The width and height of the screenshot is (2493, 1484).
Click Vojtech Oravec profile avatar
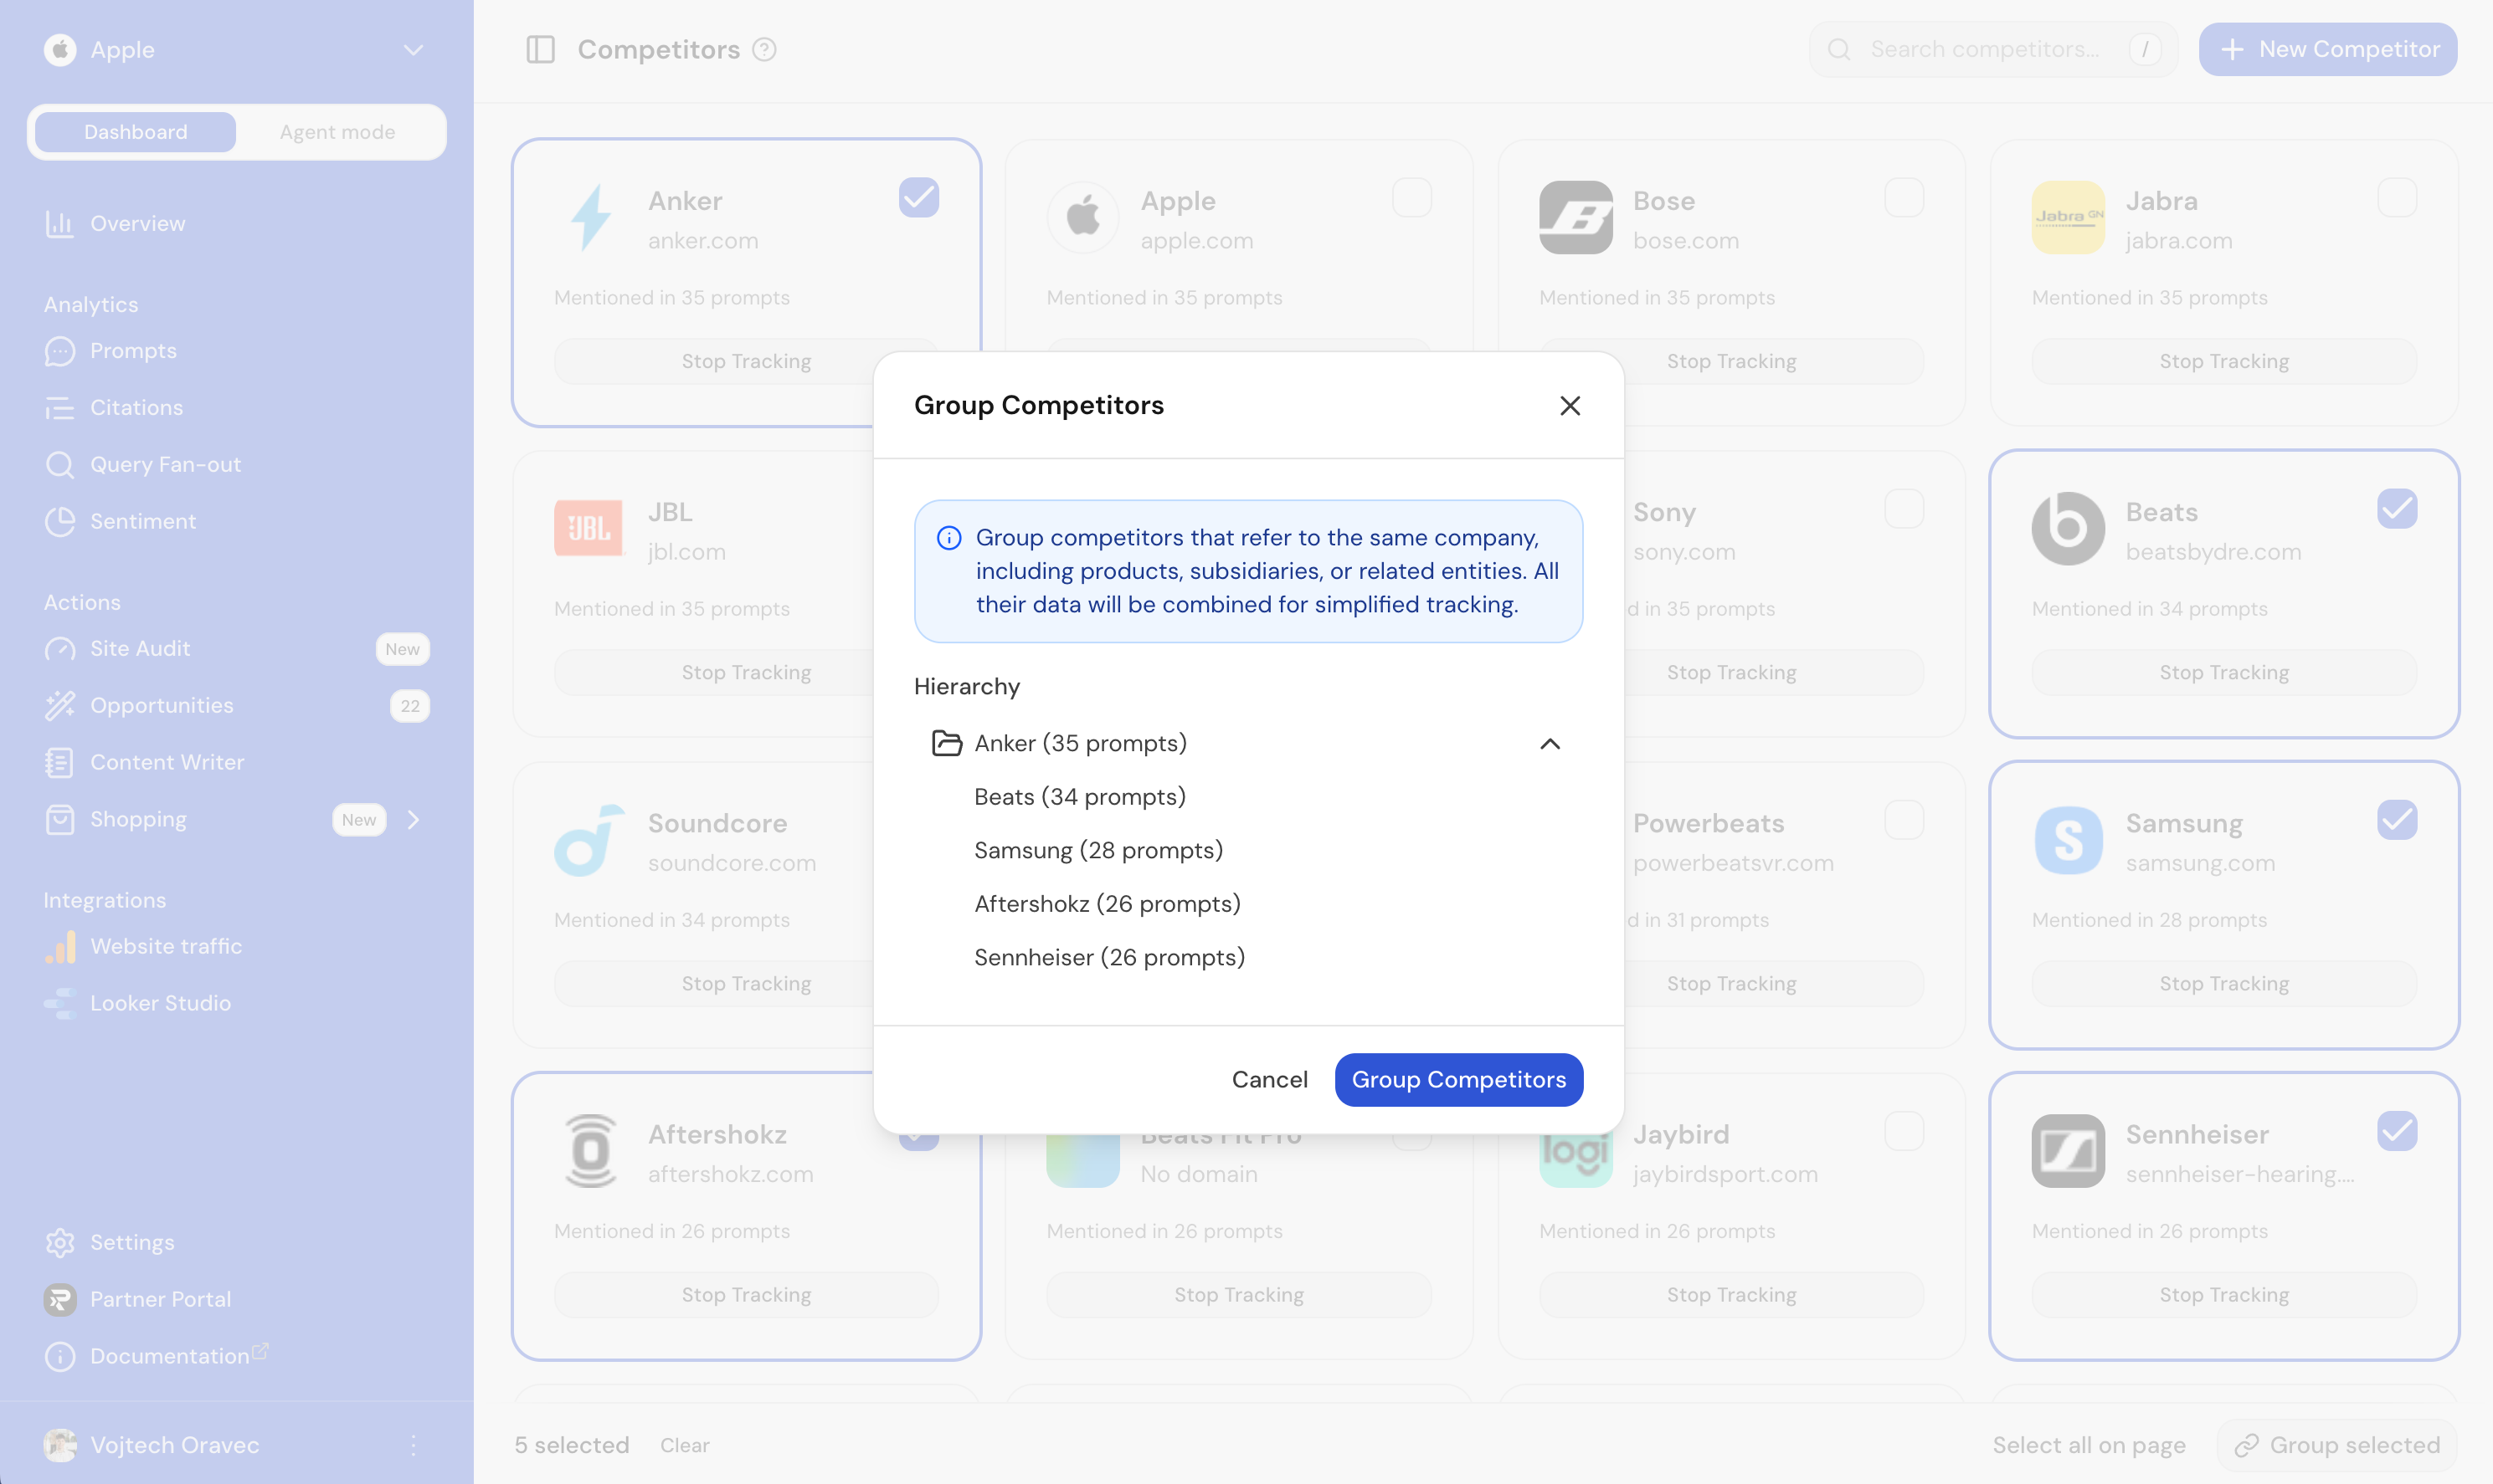click(x=60, y=1445)
